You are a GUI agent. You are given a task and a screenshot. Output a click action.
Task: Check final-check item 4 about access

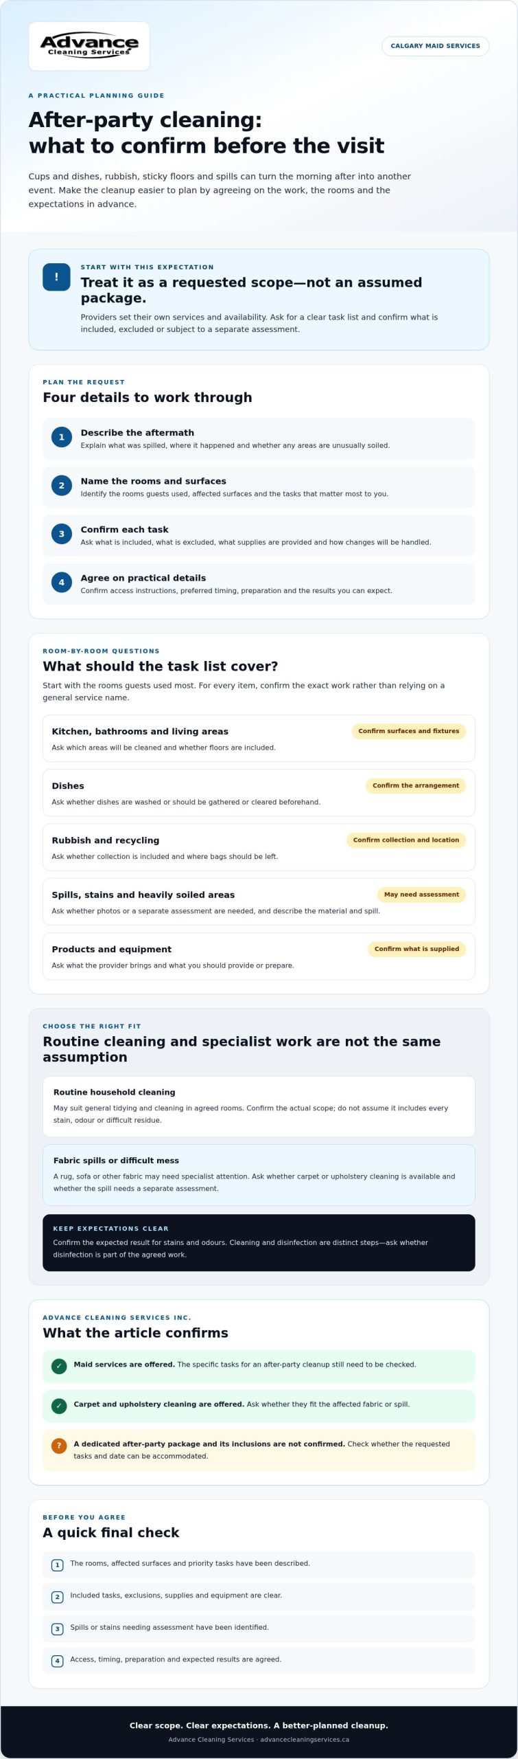click(58, 1661)
